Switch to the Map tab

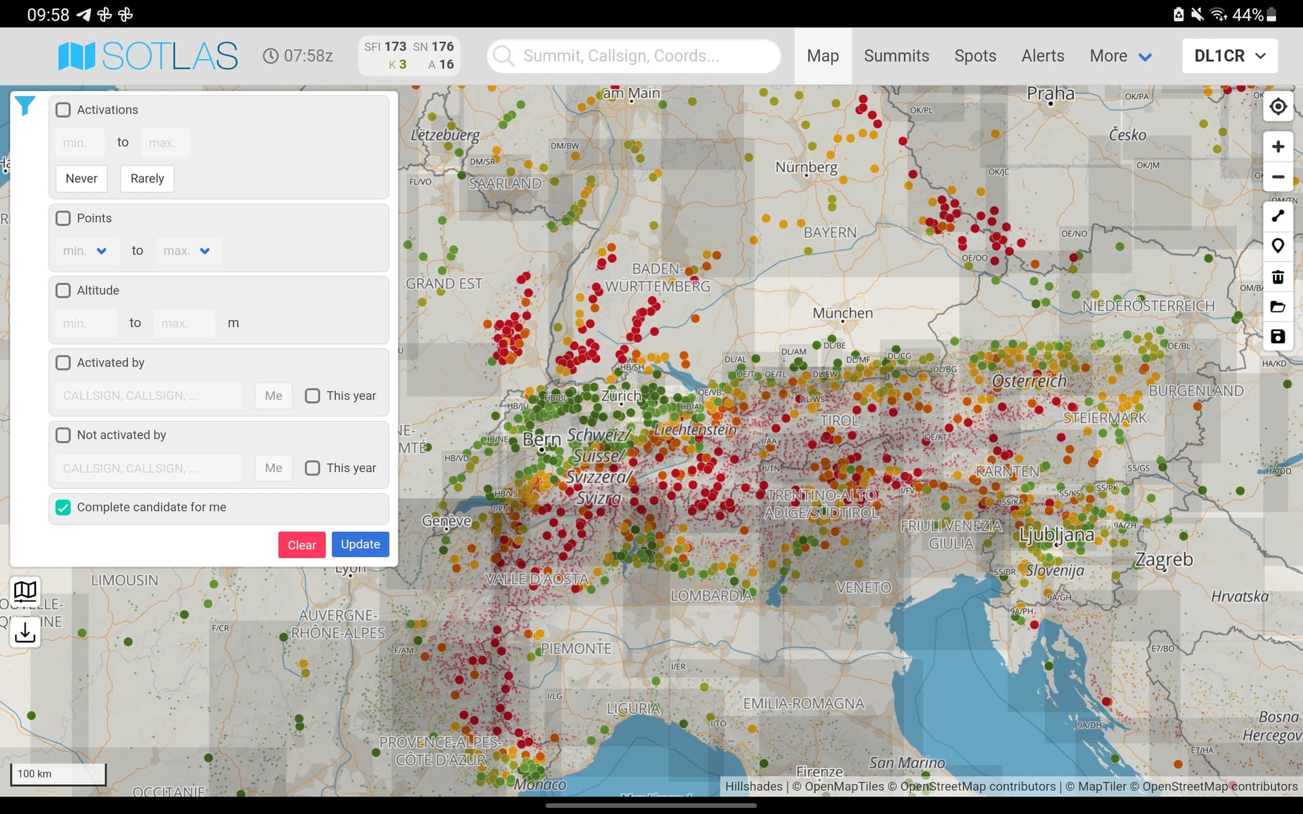823,56
